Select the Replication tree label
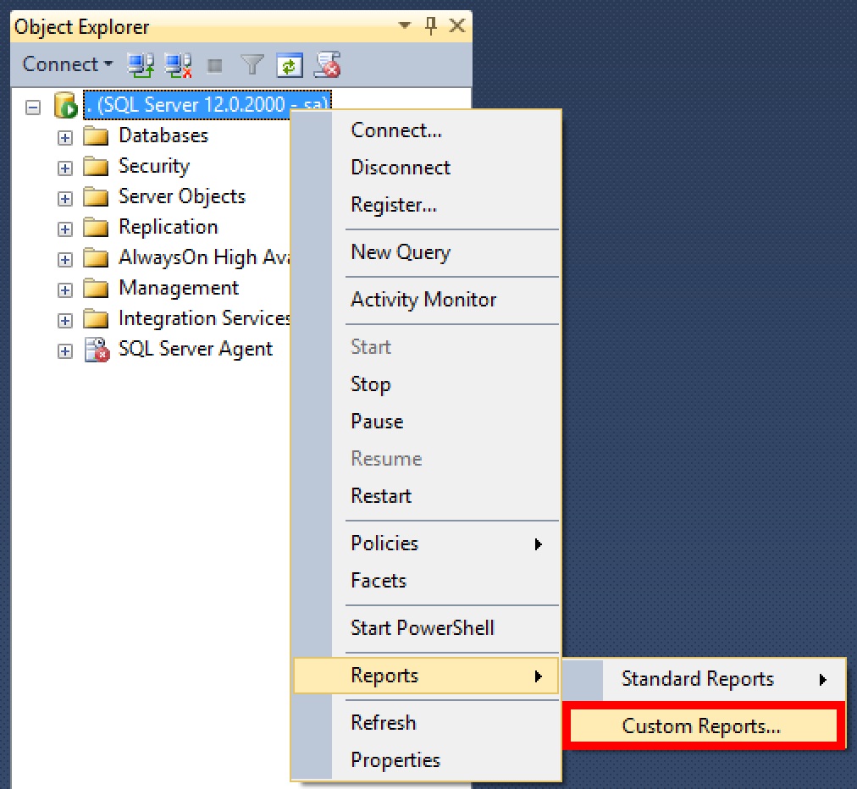857x789 pixels. coord(169,227)
